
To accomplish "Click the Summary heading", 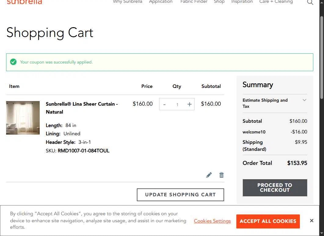I will (x=258, y=85).
